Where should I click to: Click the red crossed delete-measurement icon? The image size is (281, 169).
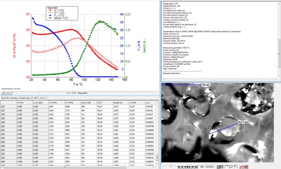[x=241, y=167]
